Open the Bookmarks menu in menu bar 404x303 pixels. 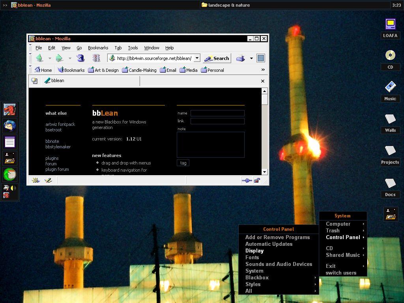tap(98, 48)
